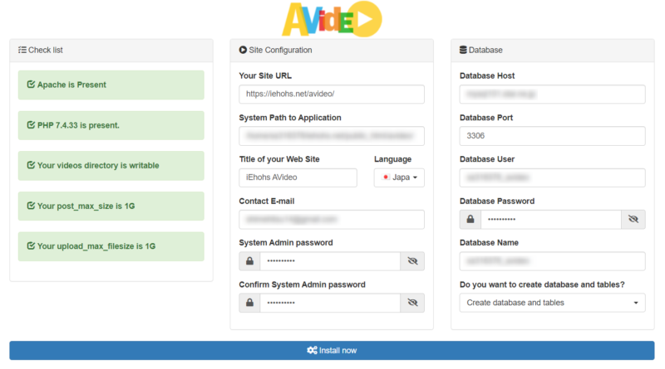Click 'Do you want to create database and tables?' label
665x369 pixels.
click(542, 284)
